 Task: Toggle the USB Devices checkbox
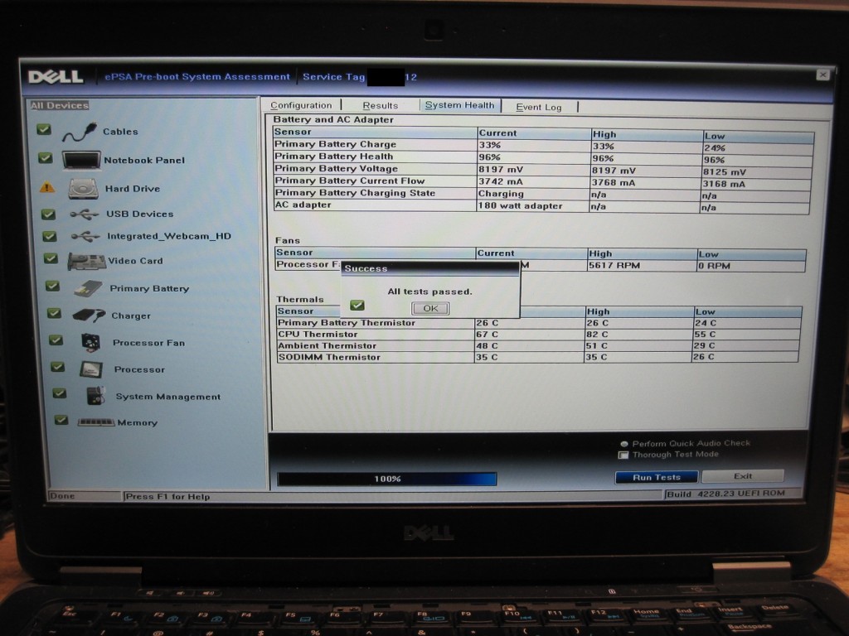[48, 214]
